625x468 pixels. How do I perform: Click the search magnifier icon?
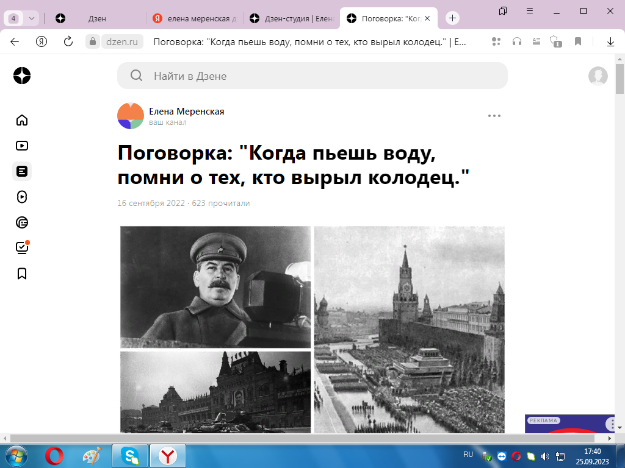(x=136, y=76)
